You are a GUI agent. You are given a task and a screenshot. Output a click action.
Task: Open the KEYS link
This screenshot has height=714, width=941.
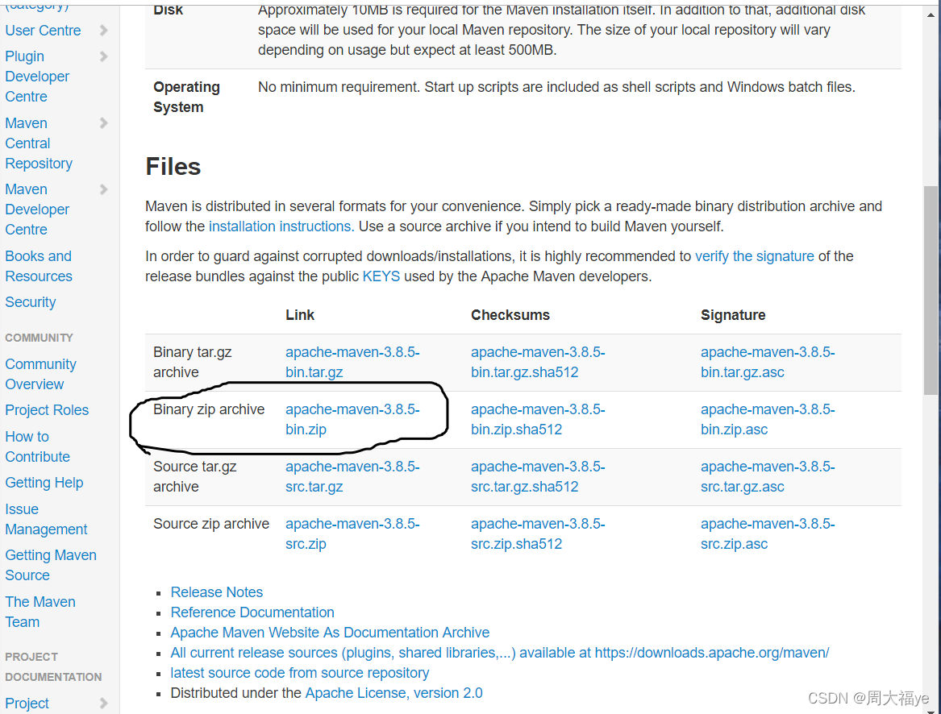pos(381,276)
